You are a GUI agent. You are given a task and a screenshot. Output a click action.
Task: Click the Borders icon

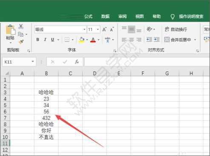pyautogui.click(x=67, y=40)
